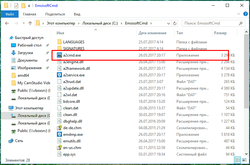250x165 pixels.
Task: Open the address bar history dropdown
Action: pyautogui.click(x=168, y=24)
